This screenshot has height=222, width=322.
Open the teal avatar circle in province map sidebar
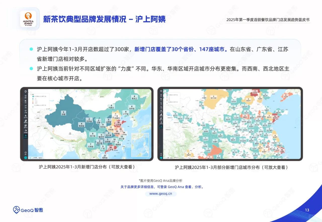[25, 158]
